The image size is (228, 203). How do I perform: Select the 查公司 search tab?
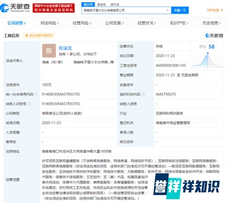(88, 5)
